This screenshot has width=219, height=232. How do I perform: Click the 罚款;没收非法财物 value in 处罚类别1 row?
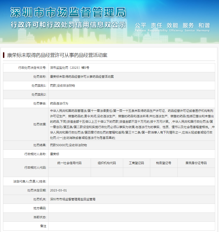63,86
